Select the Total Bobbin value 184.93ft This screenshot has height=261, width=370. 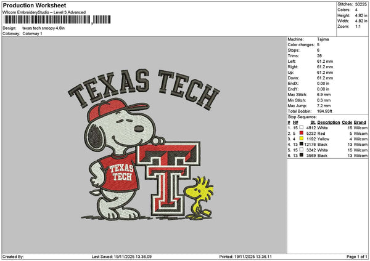tap(324, 111)
